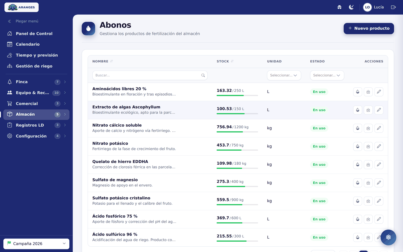Viewport: 403px width, 252px height.
Task: Click stock entry icon for Aminoácidos libres
Action: click(368, 92)
